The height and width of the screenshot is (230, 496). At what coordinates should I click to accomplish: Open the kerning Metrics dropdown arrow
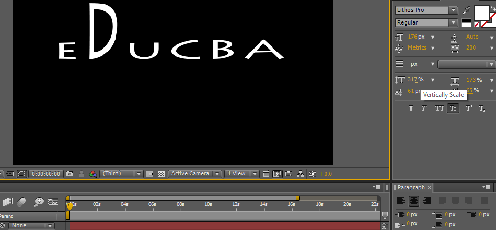pyautogui.click(x=433, y=49)
